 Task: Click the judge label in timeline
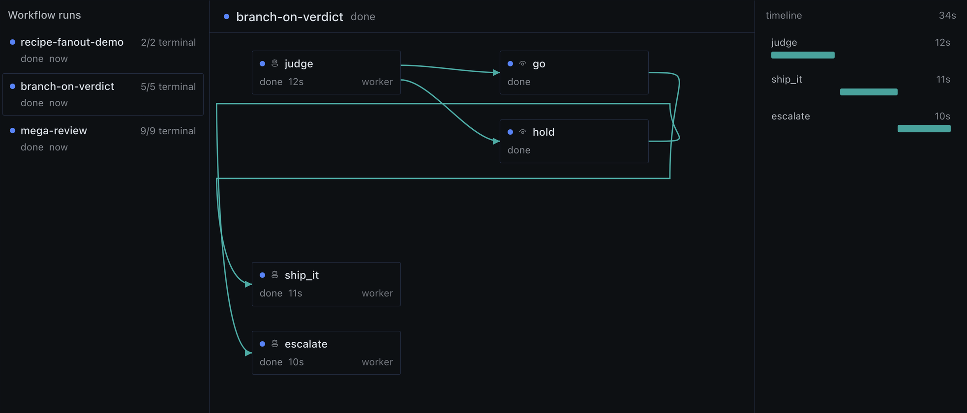[x=784, y=43]
